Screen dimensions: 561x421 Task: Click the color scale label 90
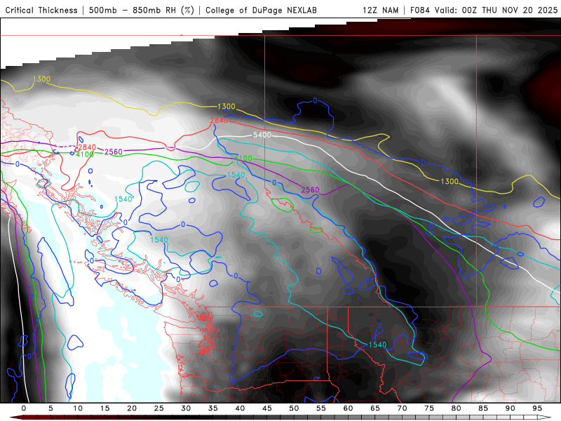(x=510, y=408)
